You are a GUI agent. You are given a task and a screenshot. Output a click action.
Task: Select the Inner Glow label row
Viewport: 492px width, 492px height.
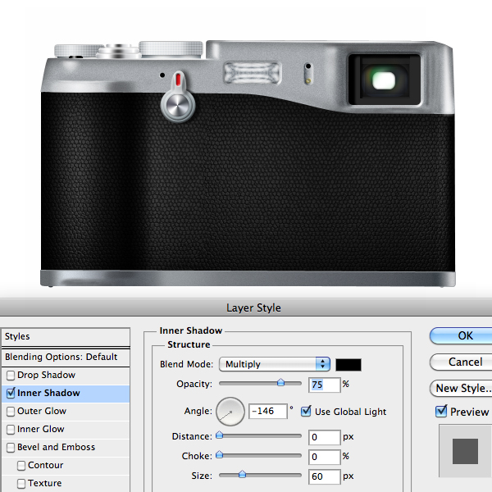tap(41, 429)
